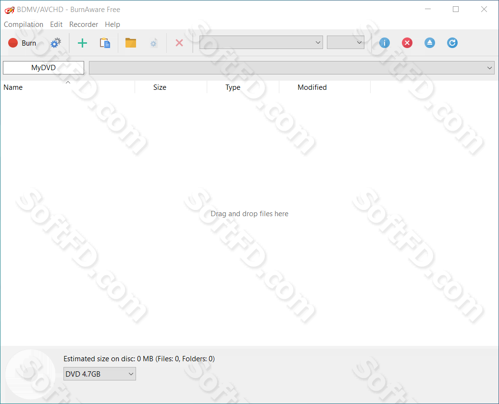
Task: Close the BurnAware Free window
Action: pyautogui.click(x=484, y=9)
